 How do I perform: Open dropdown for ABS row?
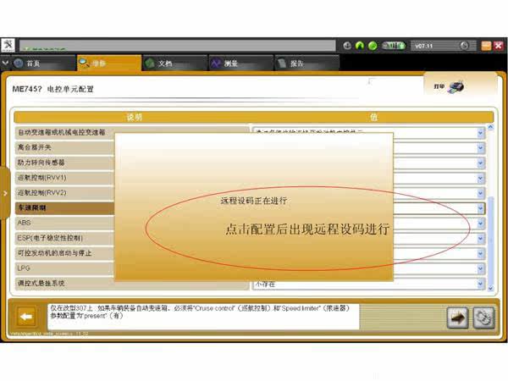(480, 224)
